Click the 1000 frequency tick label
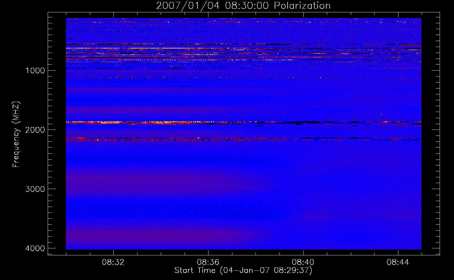 click(x=35, y=70)
